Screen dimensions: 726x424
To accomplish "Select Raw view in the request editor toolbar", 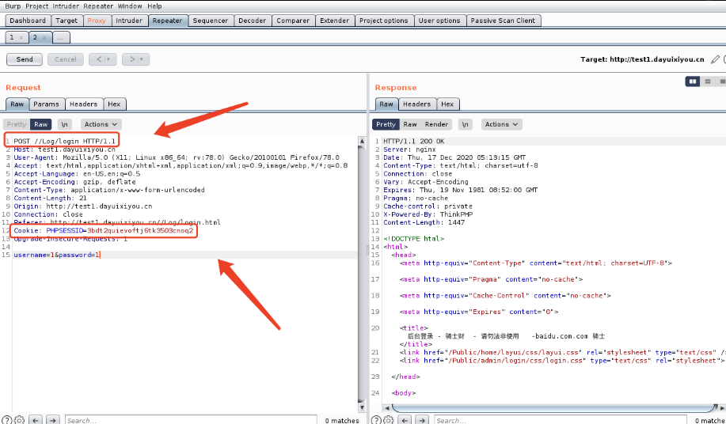I will [x=40, y=124].
